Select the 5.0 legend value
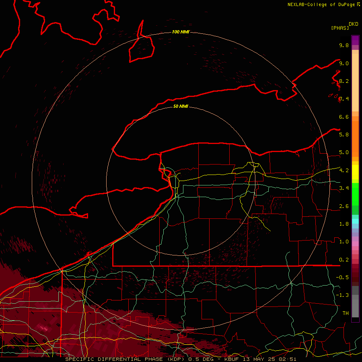 [x=344, y=152]
